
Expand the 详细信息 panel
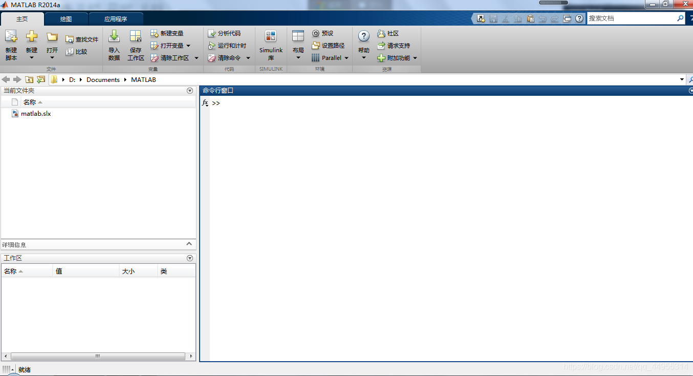(189, 244)
